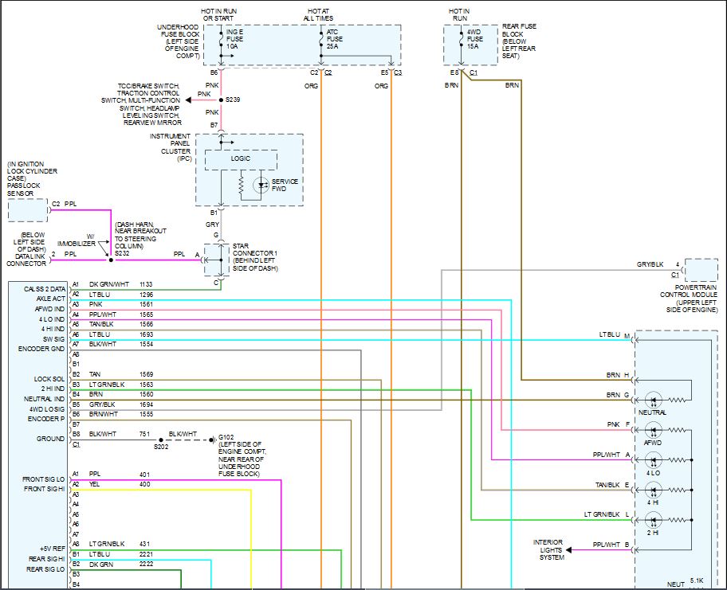Click the S202 splice dot
This screenshot has height=590, width=727.
[x=161, y=440]
